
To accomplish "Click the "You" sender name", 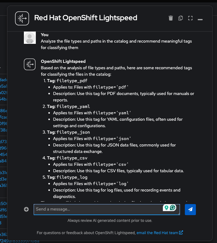I will [x=45, y=35].
